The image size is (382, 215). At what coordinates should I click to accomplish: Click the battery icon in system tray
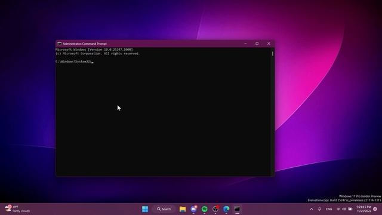coord(350,209)
